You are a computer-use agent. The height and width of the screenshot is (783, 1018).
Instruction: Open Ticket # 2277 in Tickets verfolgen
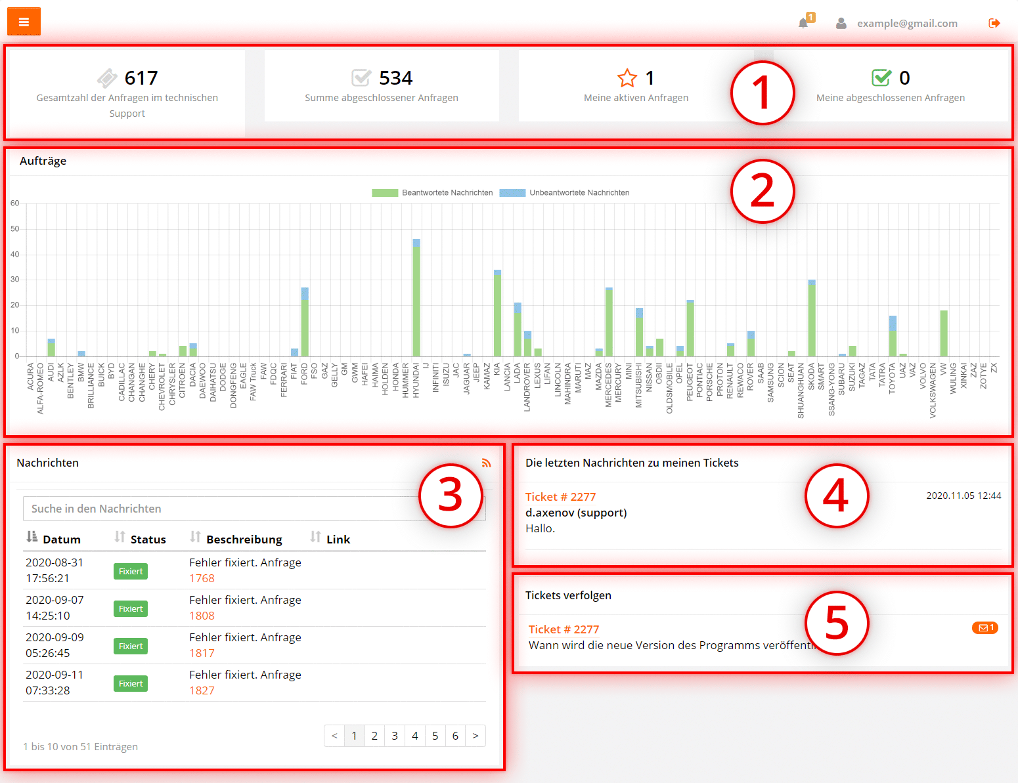[x=564, y=629]
